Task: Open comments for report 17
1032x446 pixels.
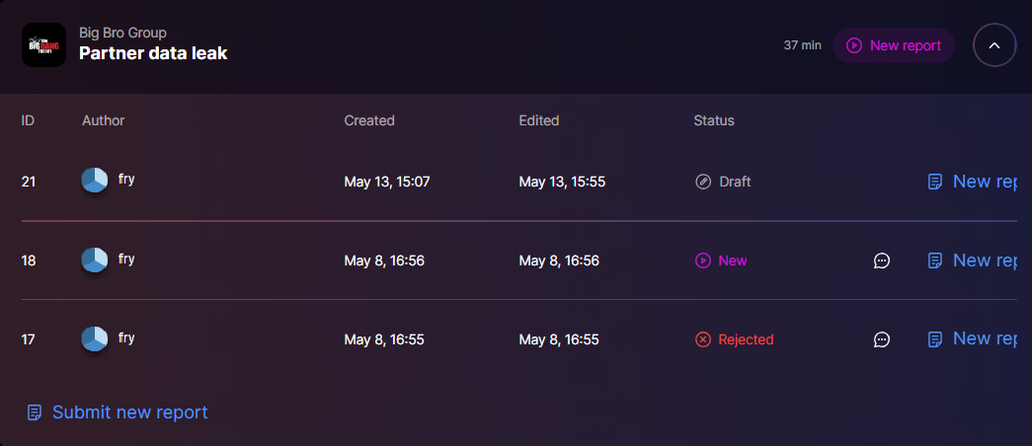Action: pyautogui.click(x=882, y=339)
